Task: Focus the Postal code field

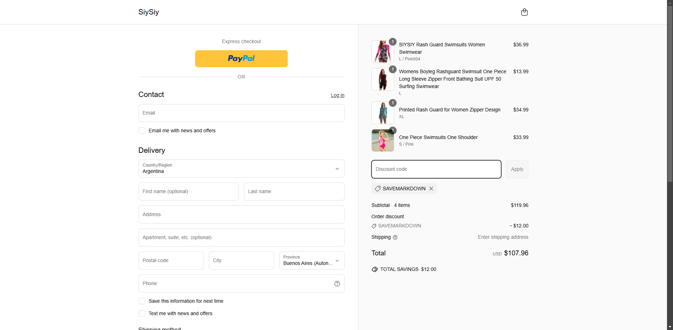Action: click(171, 260)
